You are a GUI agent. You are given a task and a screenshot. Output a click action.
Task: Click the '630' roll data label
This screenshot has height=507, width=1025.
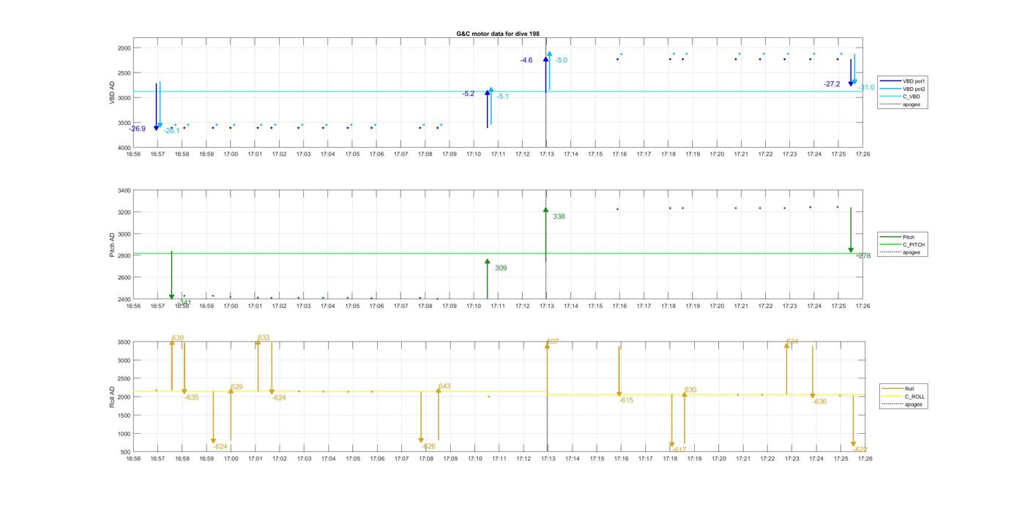point(690,390)
